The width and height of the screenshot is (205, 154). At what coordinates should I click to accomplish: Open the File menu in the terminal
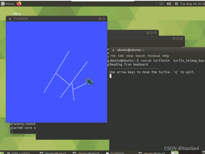tap(113, 56)
